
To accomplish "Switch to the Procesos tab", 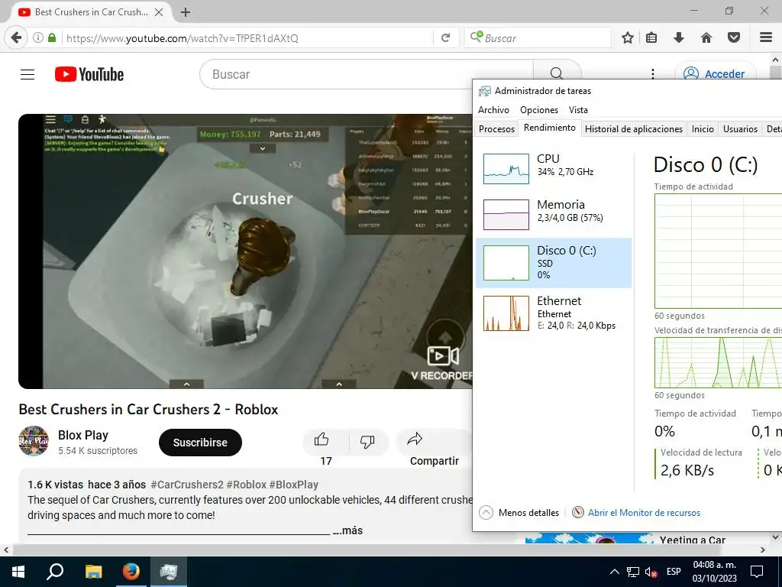I will pyautogui.click(x=496, y=128).
